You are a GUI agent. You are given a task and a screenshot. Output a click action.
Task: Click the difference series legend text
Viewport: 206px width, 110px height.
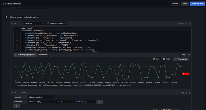pos(76,85)
